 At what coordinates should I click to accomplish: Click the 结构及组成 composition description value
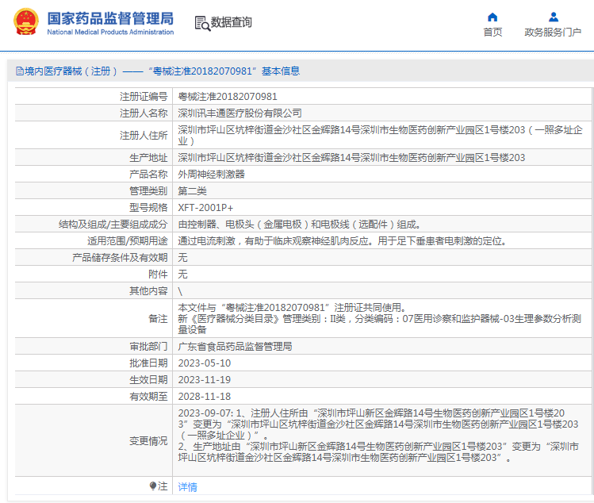pyautogui.click(x=300, y=225)
